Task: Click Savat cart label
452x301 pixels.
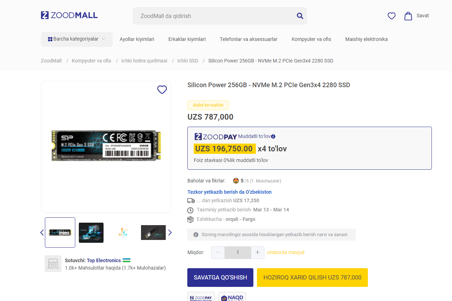Action: point(423,16)
